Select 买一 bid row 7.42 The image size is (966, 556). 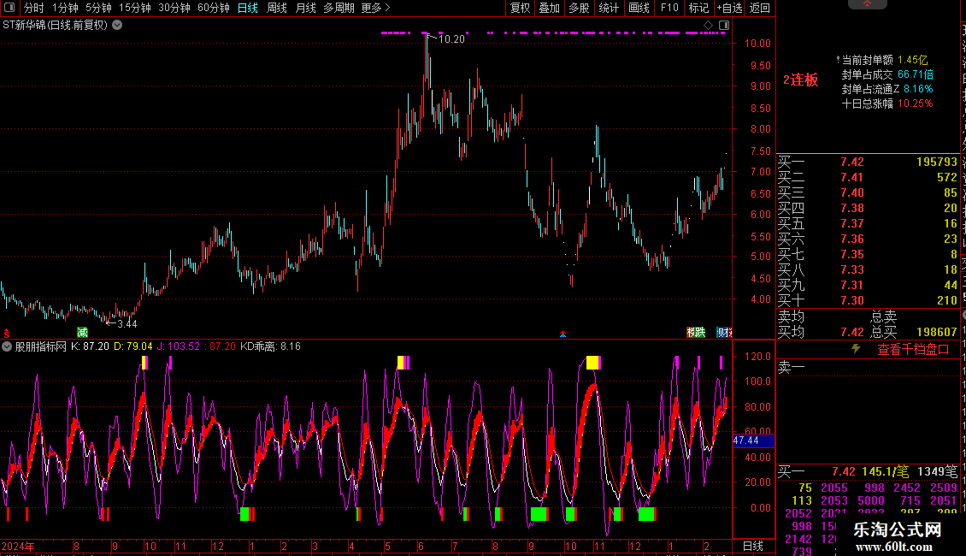tap(868, 163)
